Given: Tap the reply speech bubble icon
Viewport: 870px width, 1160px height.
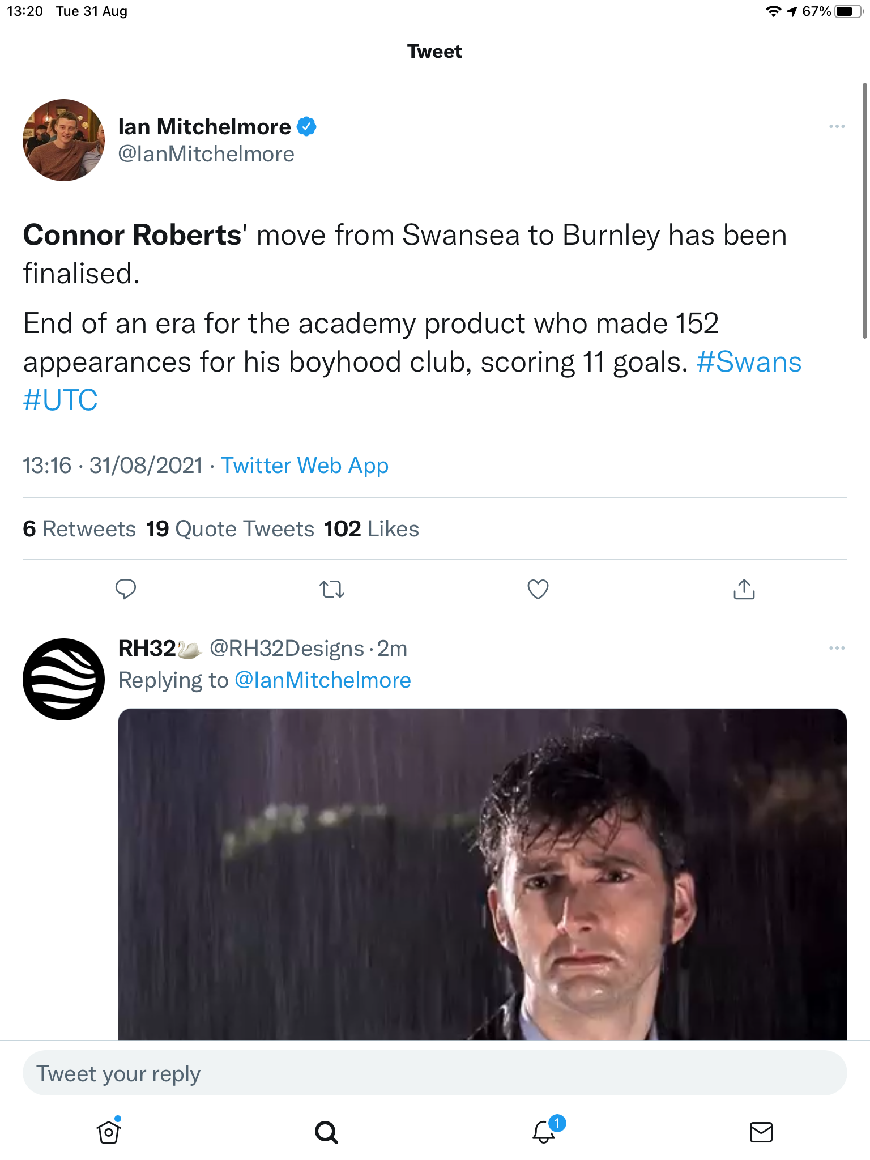Looking at the screenshot, I should click(126, 589).
